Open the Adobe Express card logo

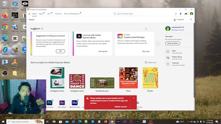(79, 36)
